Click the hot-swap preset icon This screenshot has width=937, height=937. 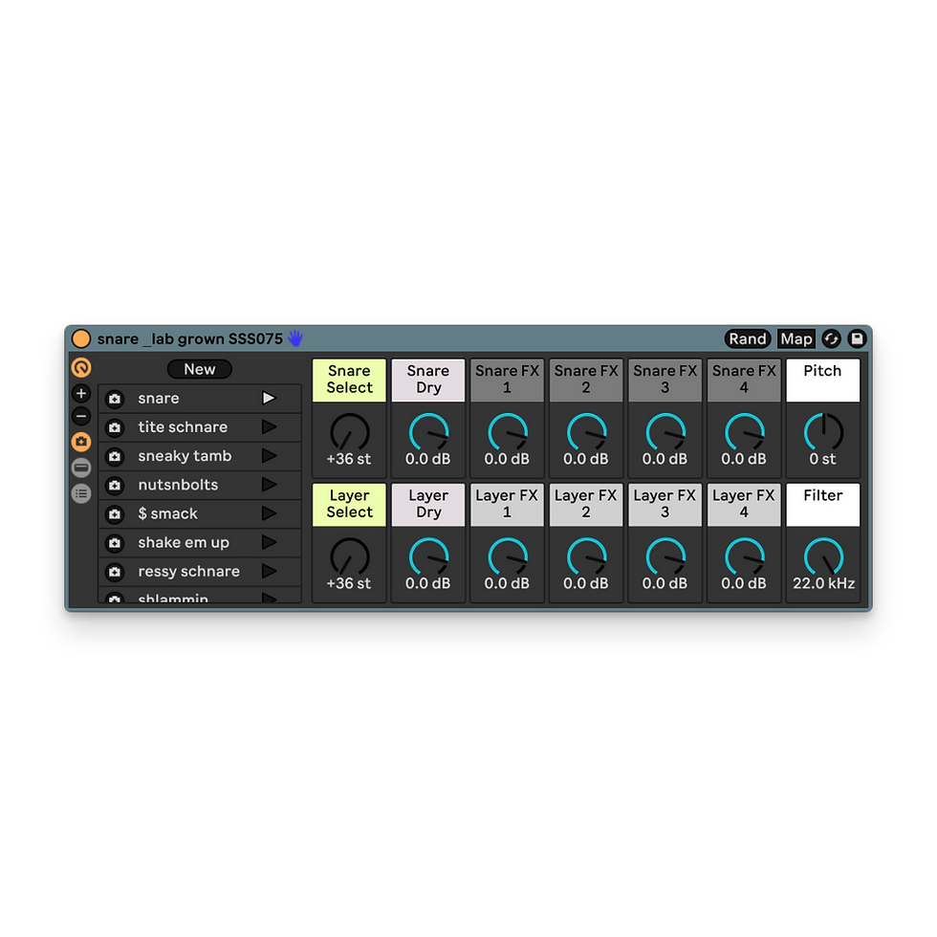(831, 338)
